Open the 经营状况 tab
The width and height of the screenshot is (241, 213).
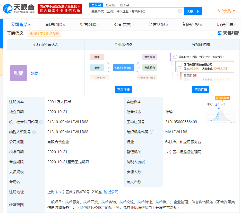[158, 25]
